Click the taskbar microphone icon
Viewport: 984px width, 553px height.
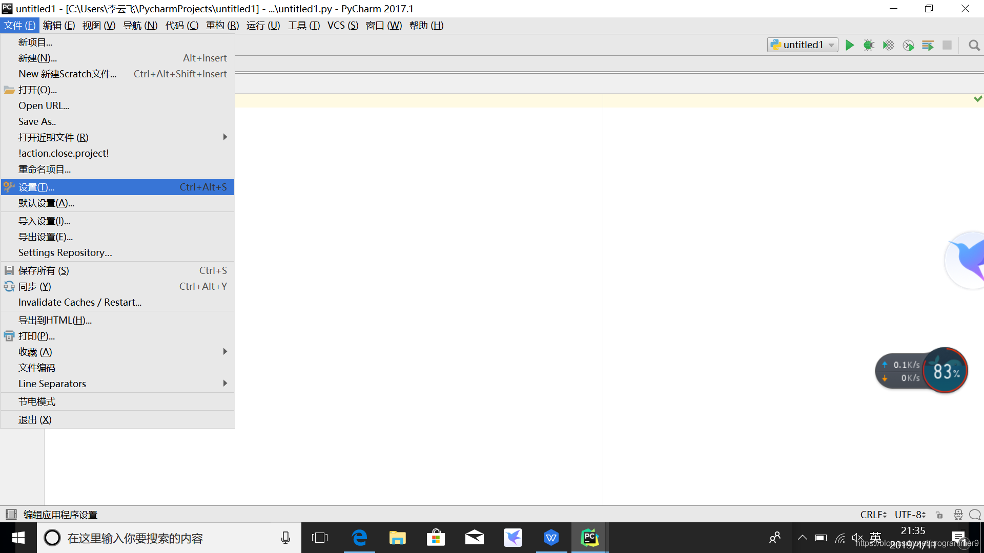[x=285, y=538]
